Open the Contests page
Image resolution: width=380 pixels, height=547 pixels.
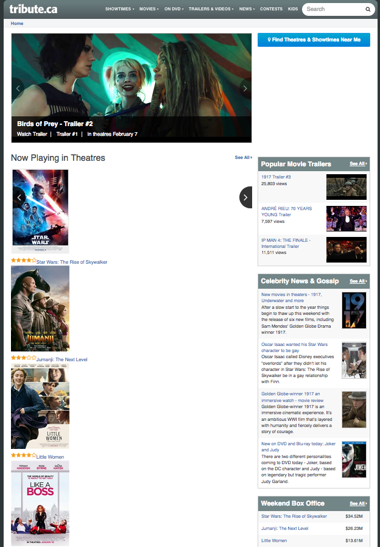coord(271,9)
